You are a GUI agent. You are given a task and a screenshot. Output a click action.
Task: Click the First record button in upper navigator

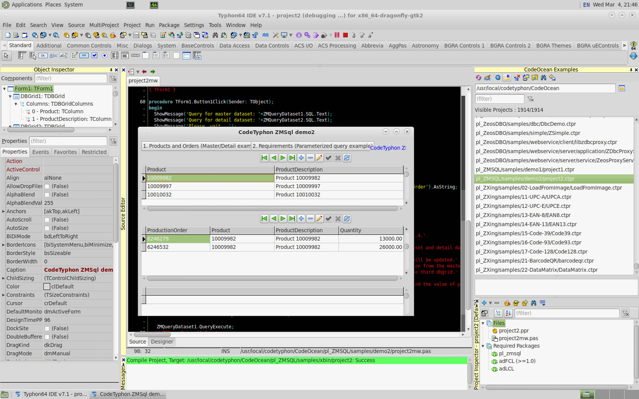pos(265,158)
